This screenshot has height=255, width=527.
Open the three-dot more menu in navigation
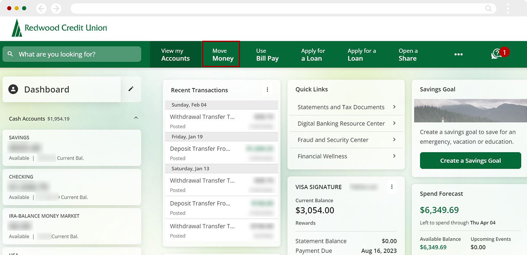click(x=458, y=54)
